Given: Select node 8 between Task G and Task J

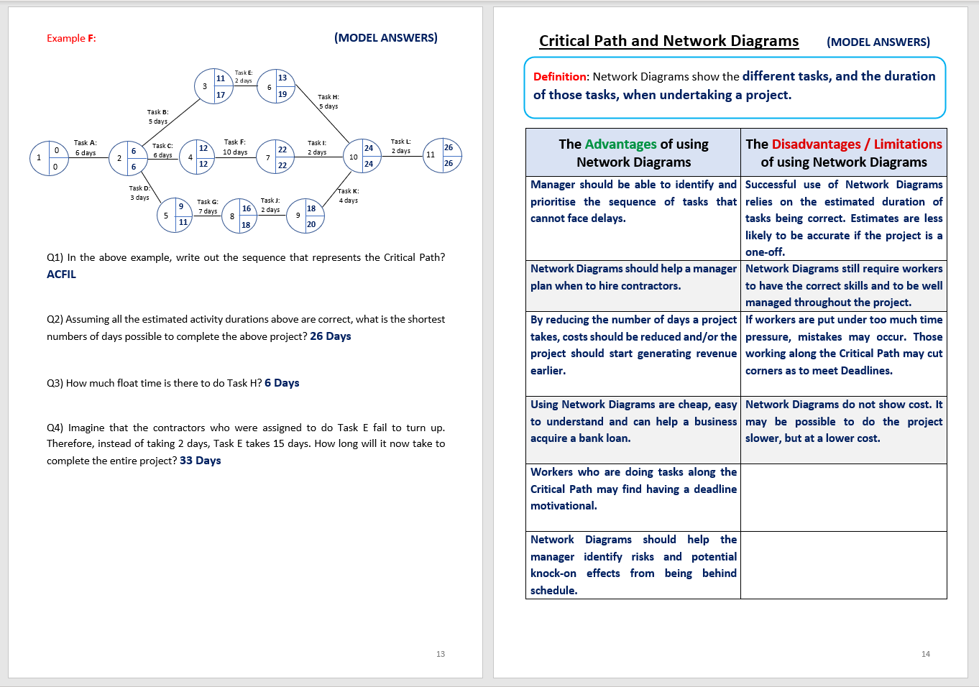Looking at the screenshot, I should (x=239, y=216).
